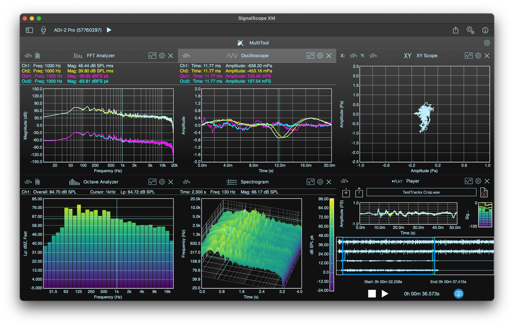Toggle the sidebar panel in the toolbar
Viewport: 514px width, 327px height.
coord(29,30)
